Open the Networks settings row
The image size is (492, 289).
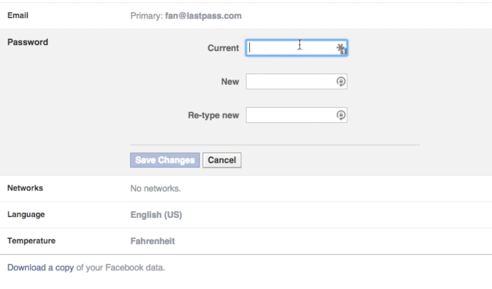246,188
